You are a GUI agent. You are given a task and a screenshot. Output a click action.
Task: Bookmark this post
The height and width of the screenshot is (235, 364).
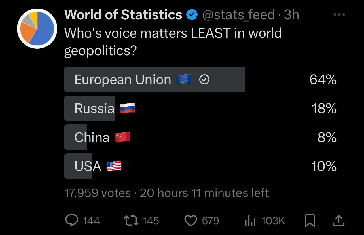[310, 221]
